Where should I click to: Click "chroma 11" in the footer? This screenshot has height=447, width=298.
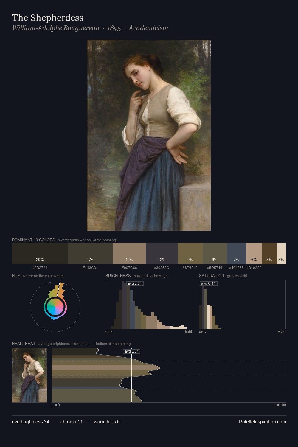tap(72, 422)
